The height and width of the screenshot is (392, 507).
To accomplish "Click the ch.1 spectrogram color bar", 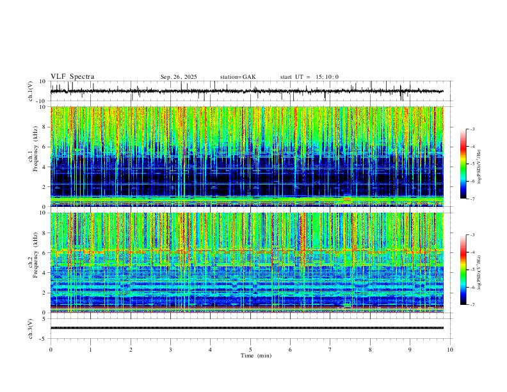I will 463,164.
